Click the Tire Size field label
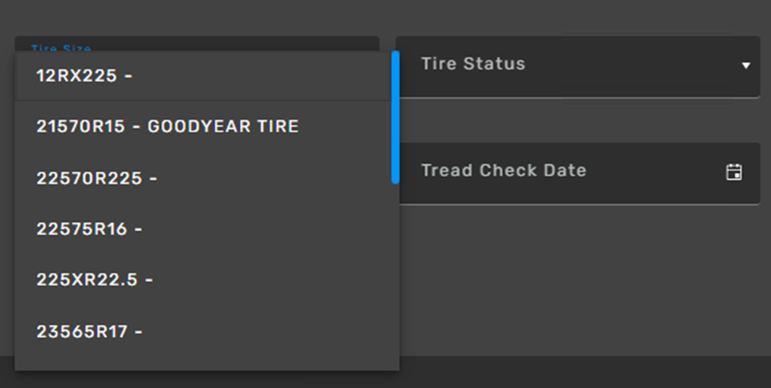Screen dimensions: 771x388 61,48
